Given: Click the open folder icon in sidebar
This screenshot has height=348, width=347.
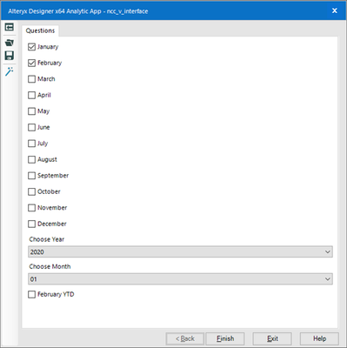Looking at the screenshot, I should [x=10, y=43].
